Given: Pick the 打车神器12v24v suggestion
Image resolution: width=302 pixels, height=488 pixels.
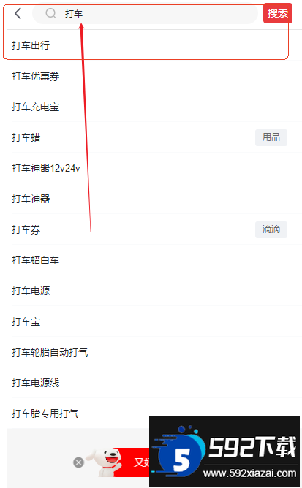Looking at the screenshot, I should [151, 168].
